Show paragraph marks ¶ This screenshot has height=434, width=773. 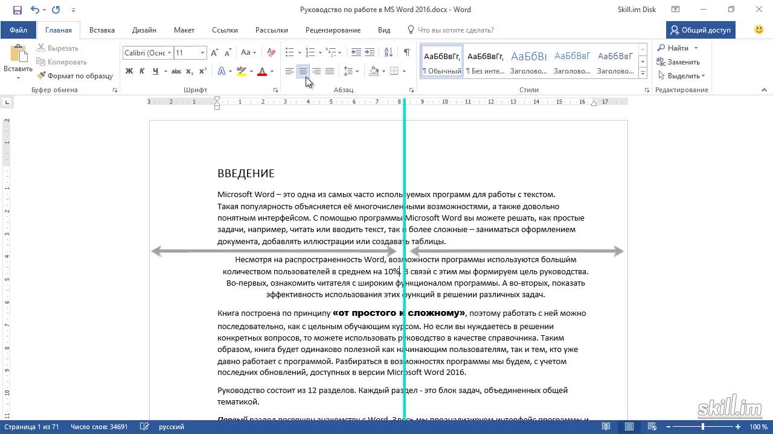tap(407, 53)
